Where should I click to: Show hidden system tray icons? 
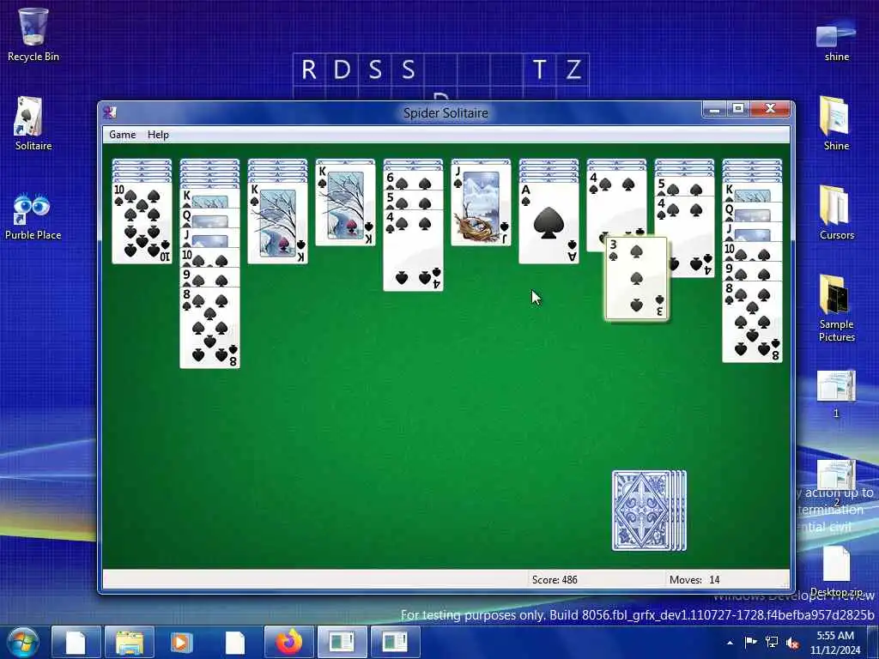pyautogui.click(x=730, y=643)
